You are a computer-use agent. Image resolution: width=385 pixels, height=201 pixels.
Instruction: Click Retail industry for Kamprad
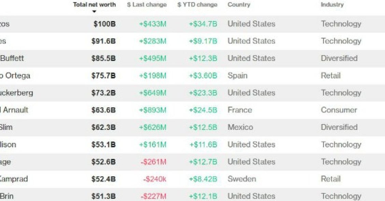330,179
